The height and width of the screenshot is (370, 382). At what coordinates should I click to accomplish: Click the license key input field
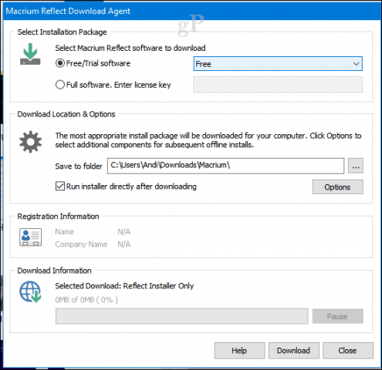[278, 85]
